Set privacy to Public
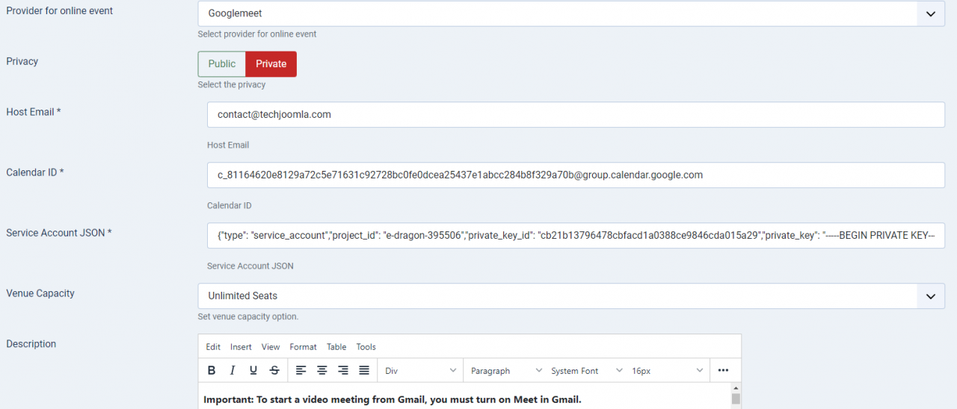Screen dimensions: 957x409 (x=221, y=64)
